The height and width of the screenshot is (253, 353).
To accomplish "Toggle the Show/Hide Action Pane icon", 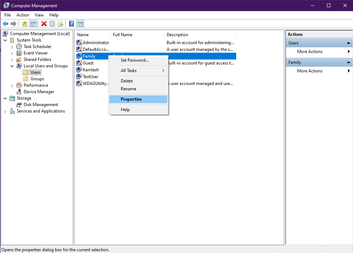I will [80, 24].
